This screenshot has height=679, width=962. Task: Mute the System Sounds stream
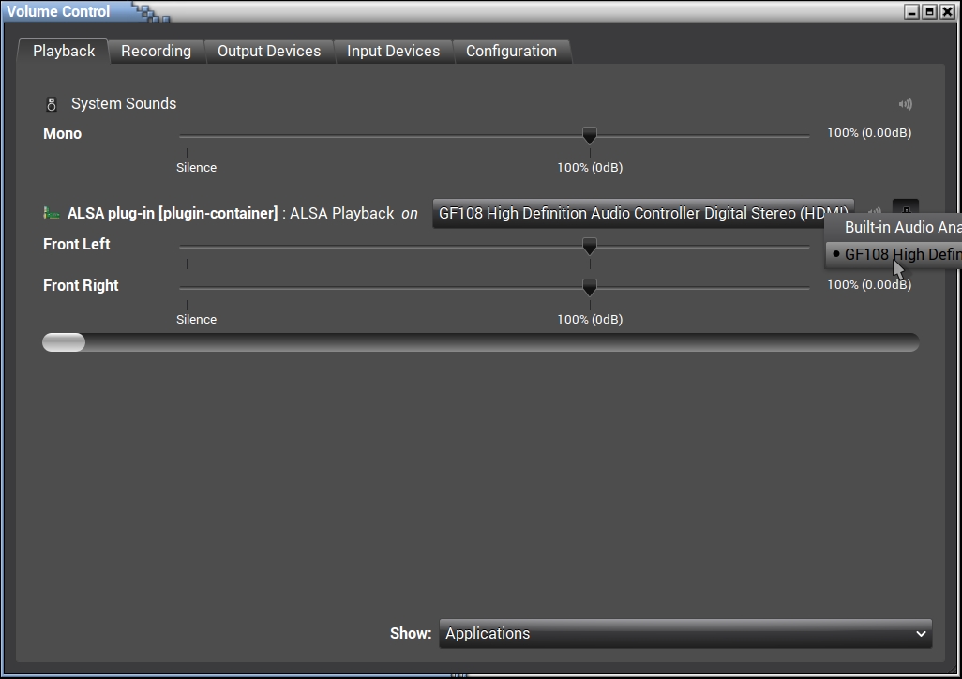[905, 105]
